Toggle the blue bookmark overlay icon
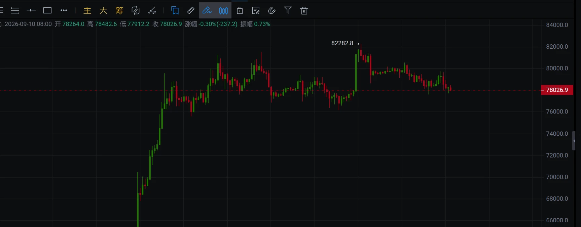The width and height of the screenshot is (581, 227). coord(175,11)
